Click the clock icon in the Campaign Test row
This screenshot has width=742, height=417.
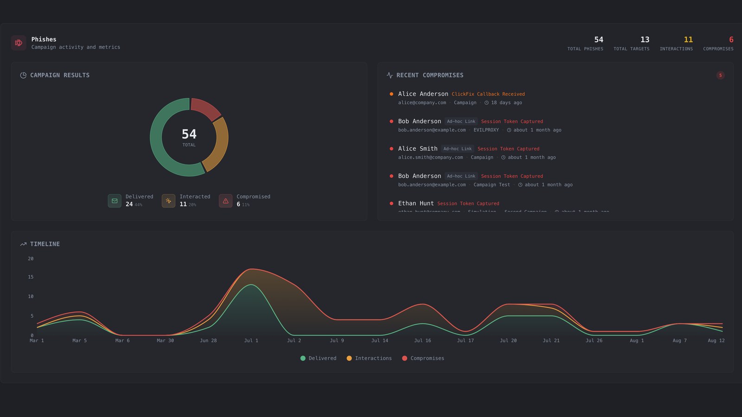[520, 185]
